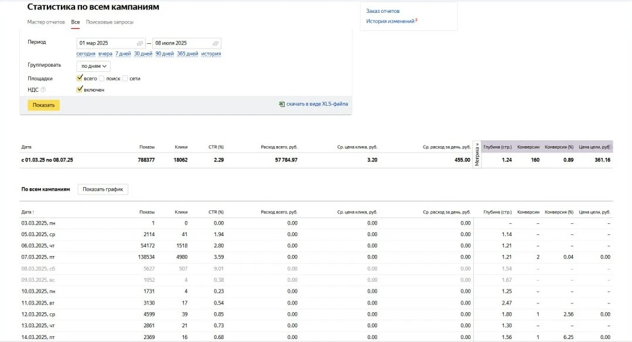The image size is (632, 342).
Task: Click 'По всем кампаниям' section label
Action: (x=46, y=189)
